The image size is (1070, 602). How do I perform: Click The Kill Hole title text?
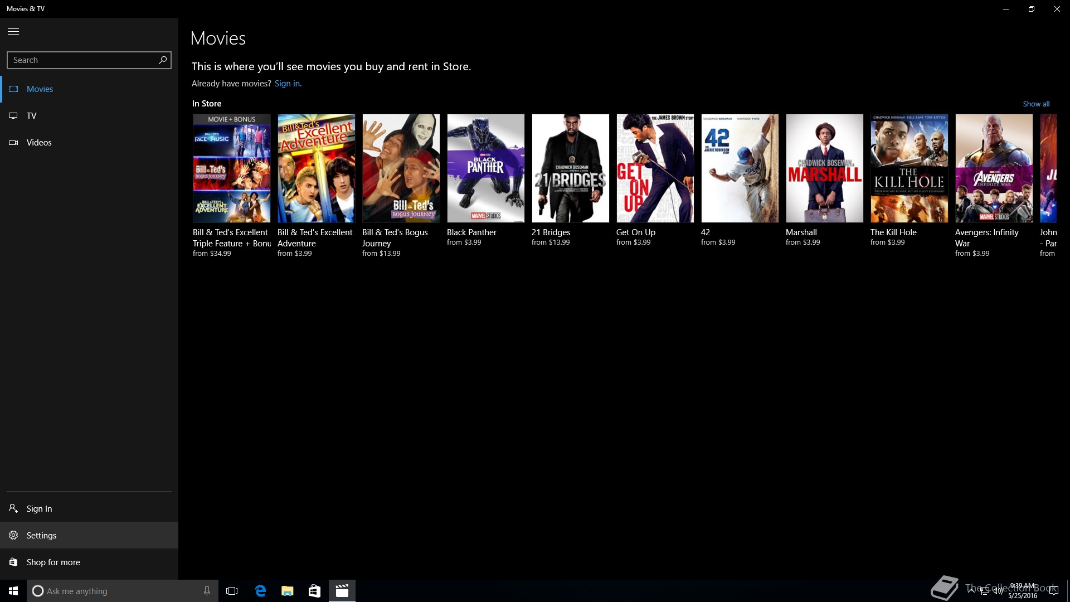[x=893, y=232]
